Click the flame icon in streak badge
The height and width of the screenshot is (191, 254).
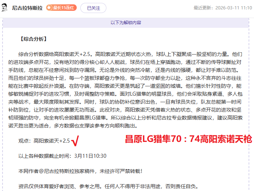49,8
